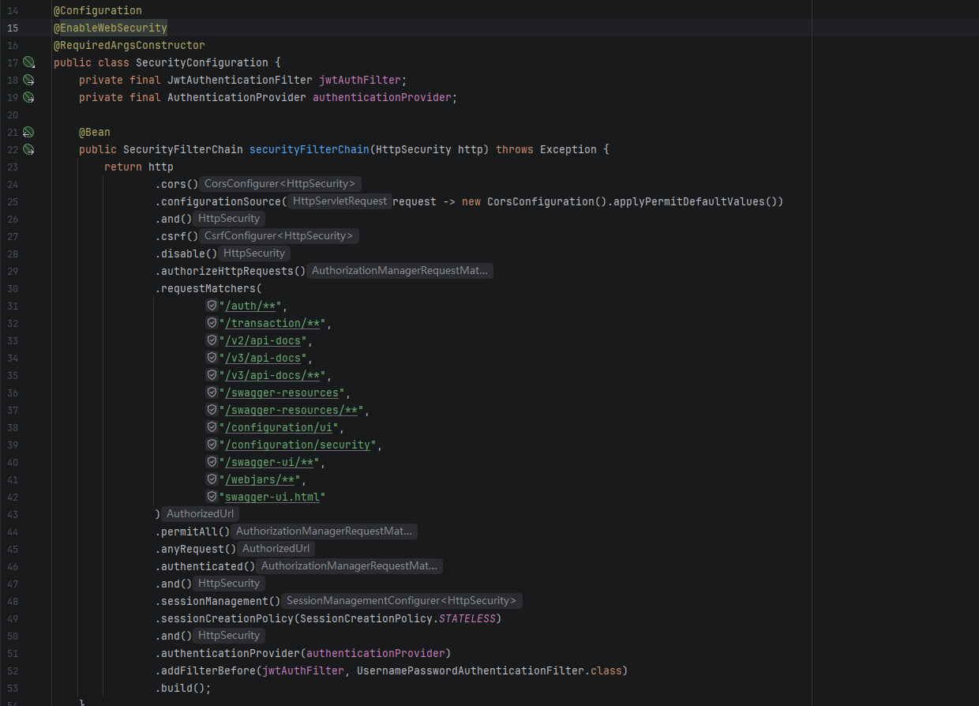979x706 pixels.
Task: Click the @RequiredArgsConstructor annotation
Action: 129,45
